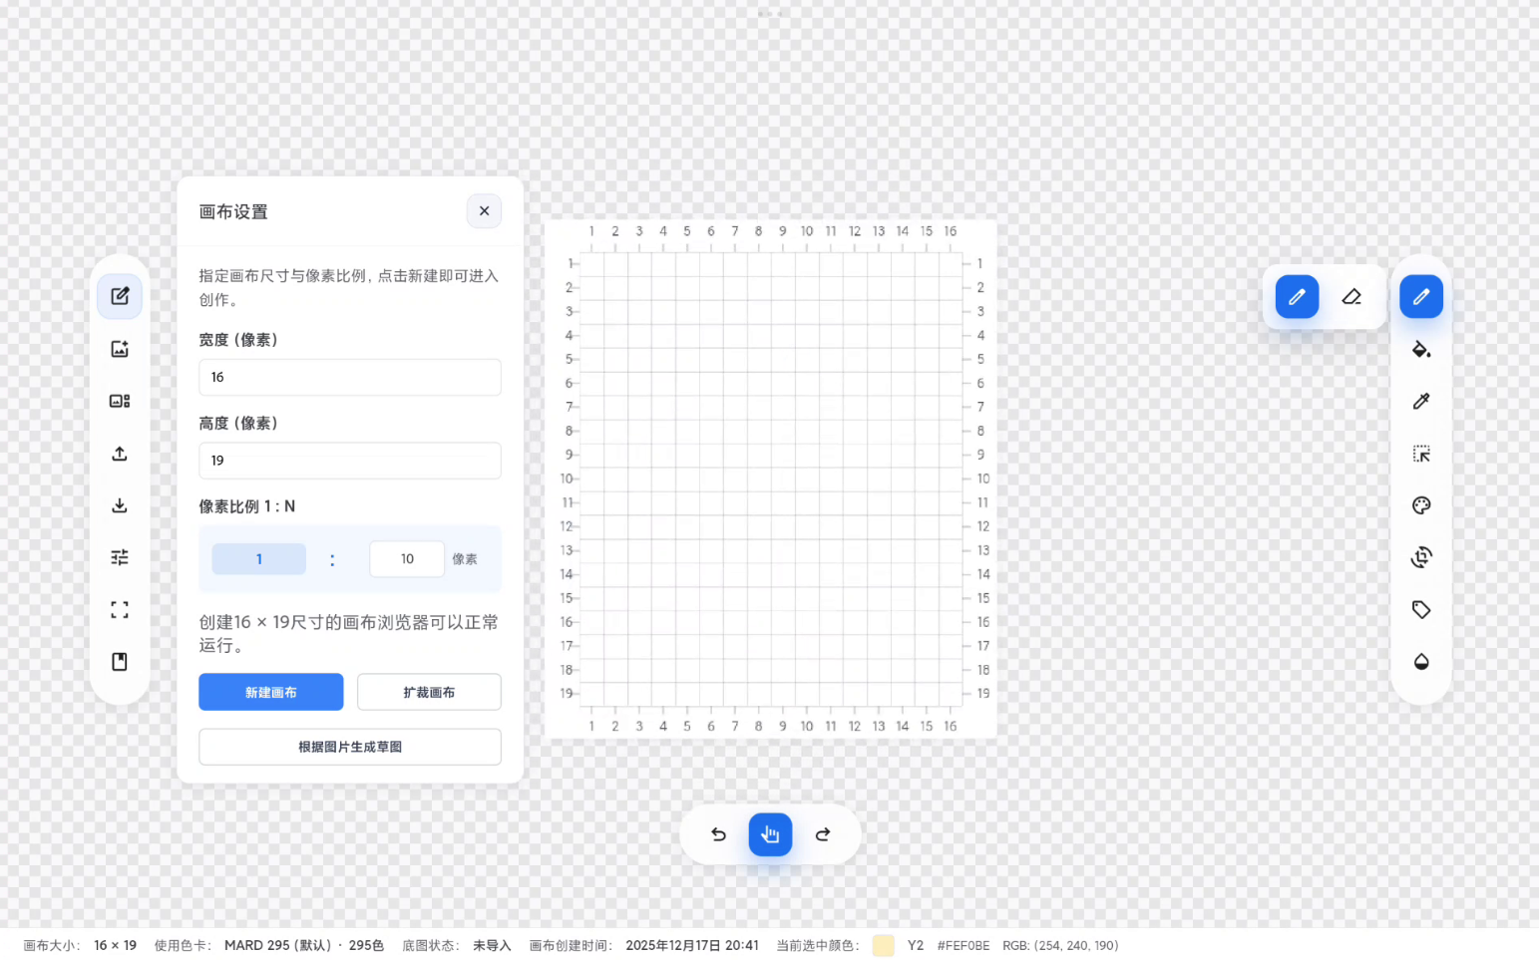Click the download icon in left sidebar
The width and height of the screenshot is (1539, 960).
click(x=120, y=505)
